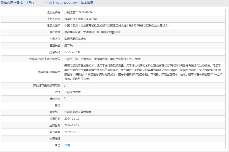Click the 注册证编号 row label
Viewport: 229px width, 152px height.
point(53,12)
